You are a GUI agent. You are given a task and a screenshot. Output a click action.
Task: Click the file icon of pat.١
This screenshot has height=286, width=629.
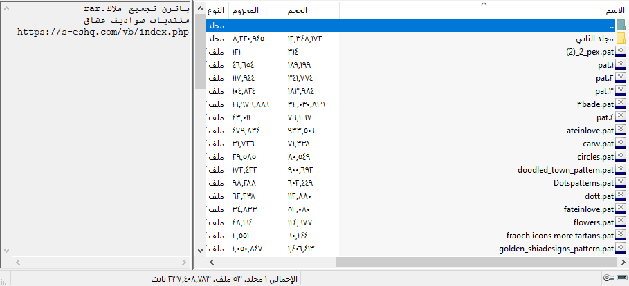point(621,64)
